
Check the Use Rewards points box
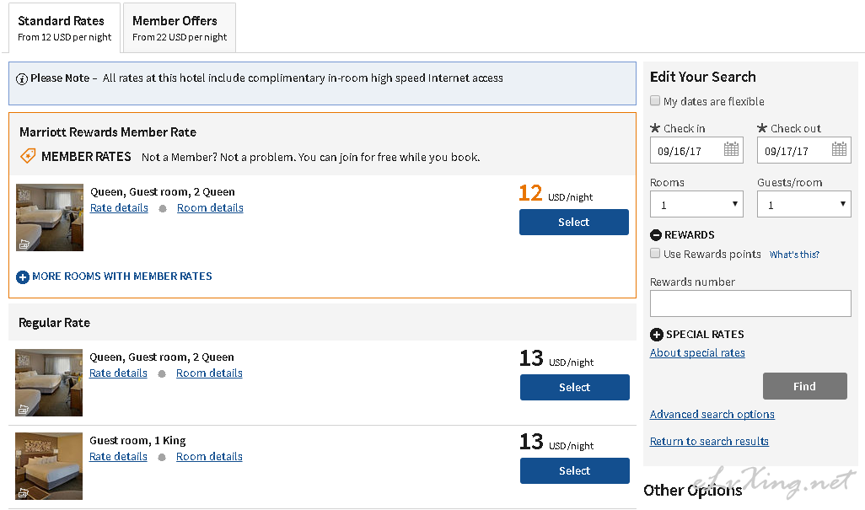[655, 254]
